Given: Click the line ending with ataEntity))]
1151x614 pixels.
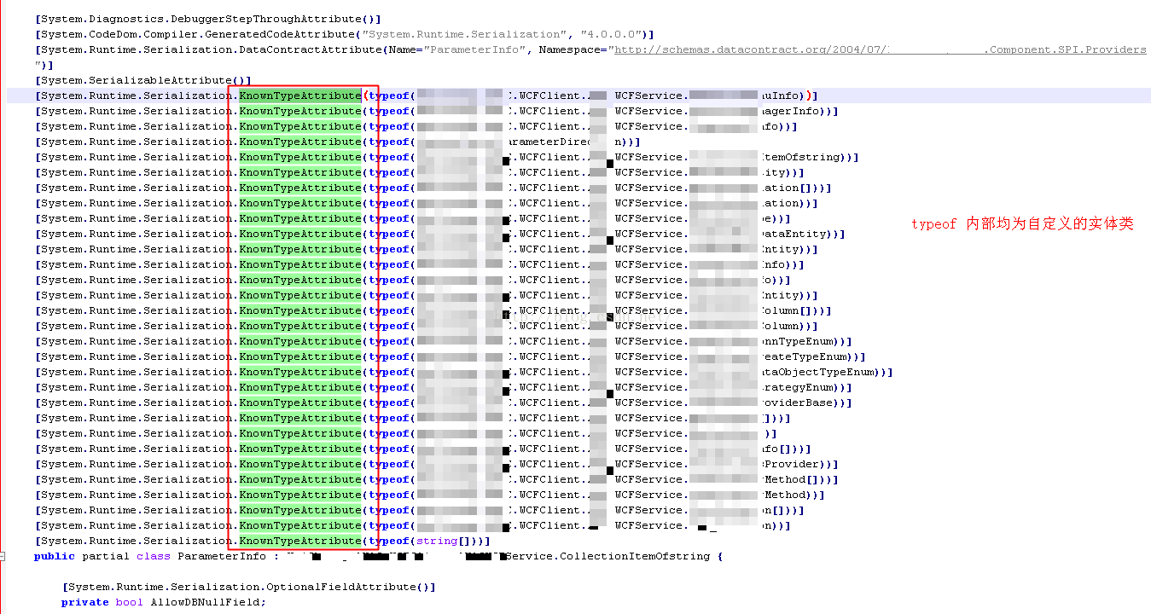Looking at the screenshot, I should click(x=440, y=234).
